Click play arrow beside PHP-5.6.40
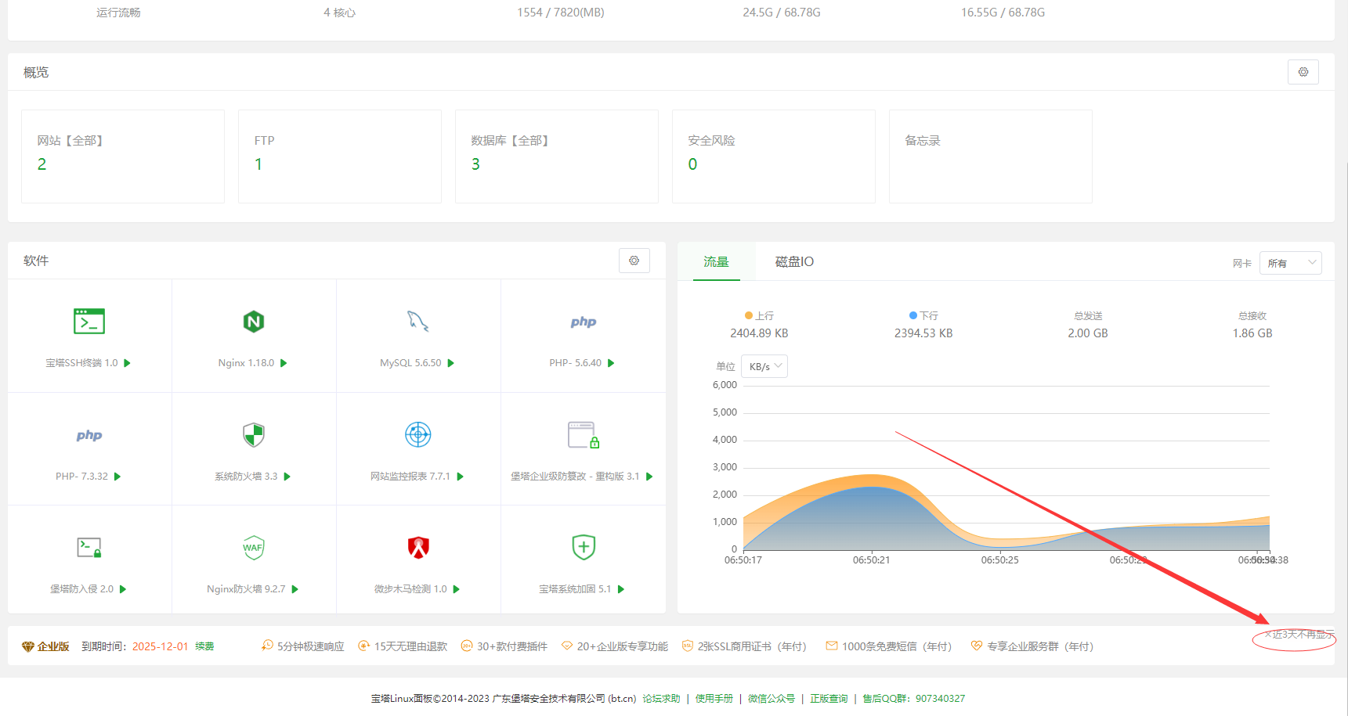The width and height of the screenshot is (1348, 716). [x=611, y=363]
